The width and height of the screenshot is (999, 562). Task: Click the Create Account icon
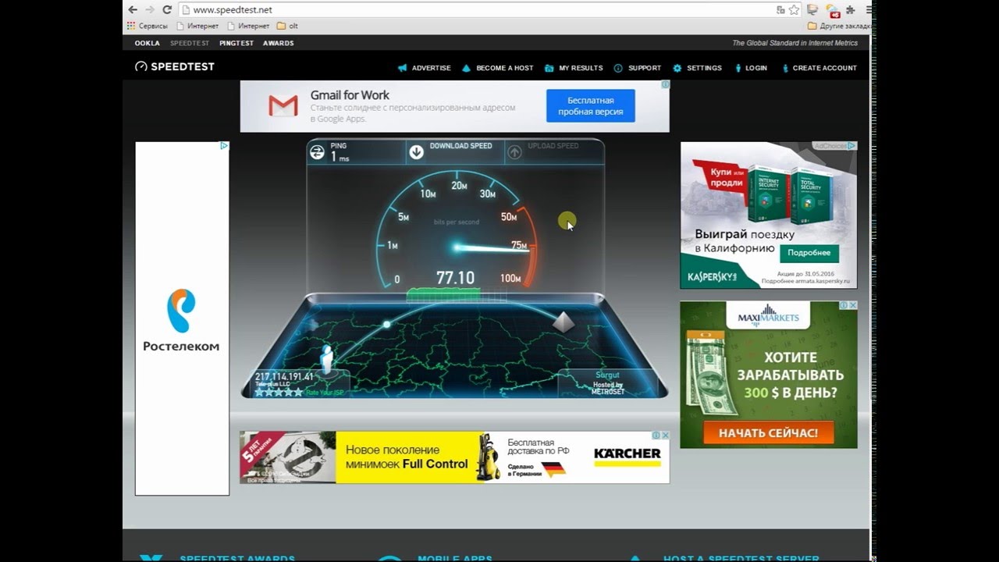pyautogui.click(x=784, y=68)
